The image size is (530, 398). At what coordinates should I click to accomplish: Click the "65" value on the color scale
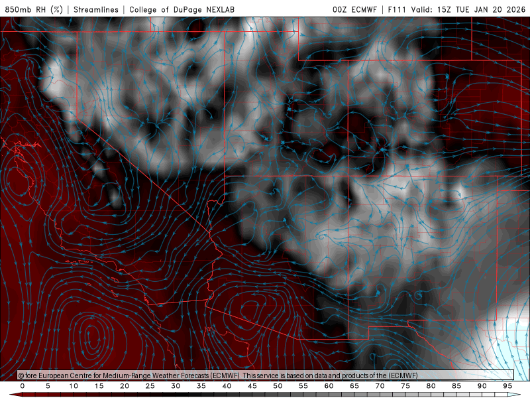coord(354,386)
